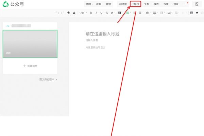Insert a horizontal divider line

point(202,13)
